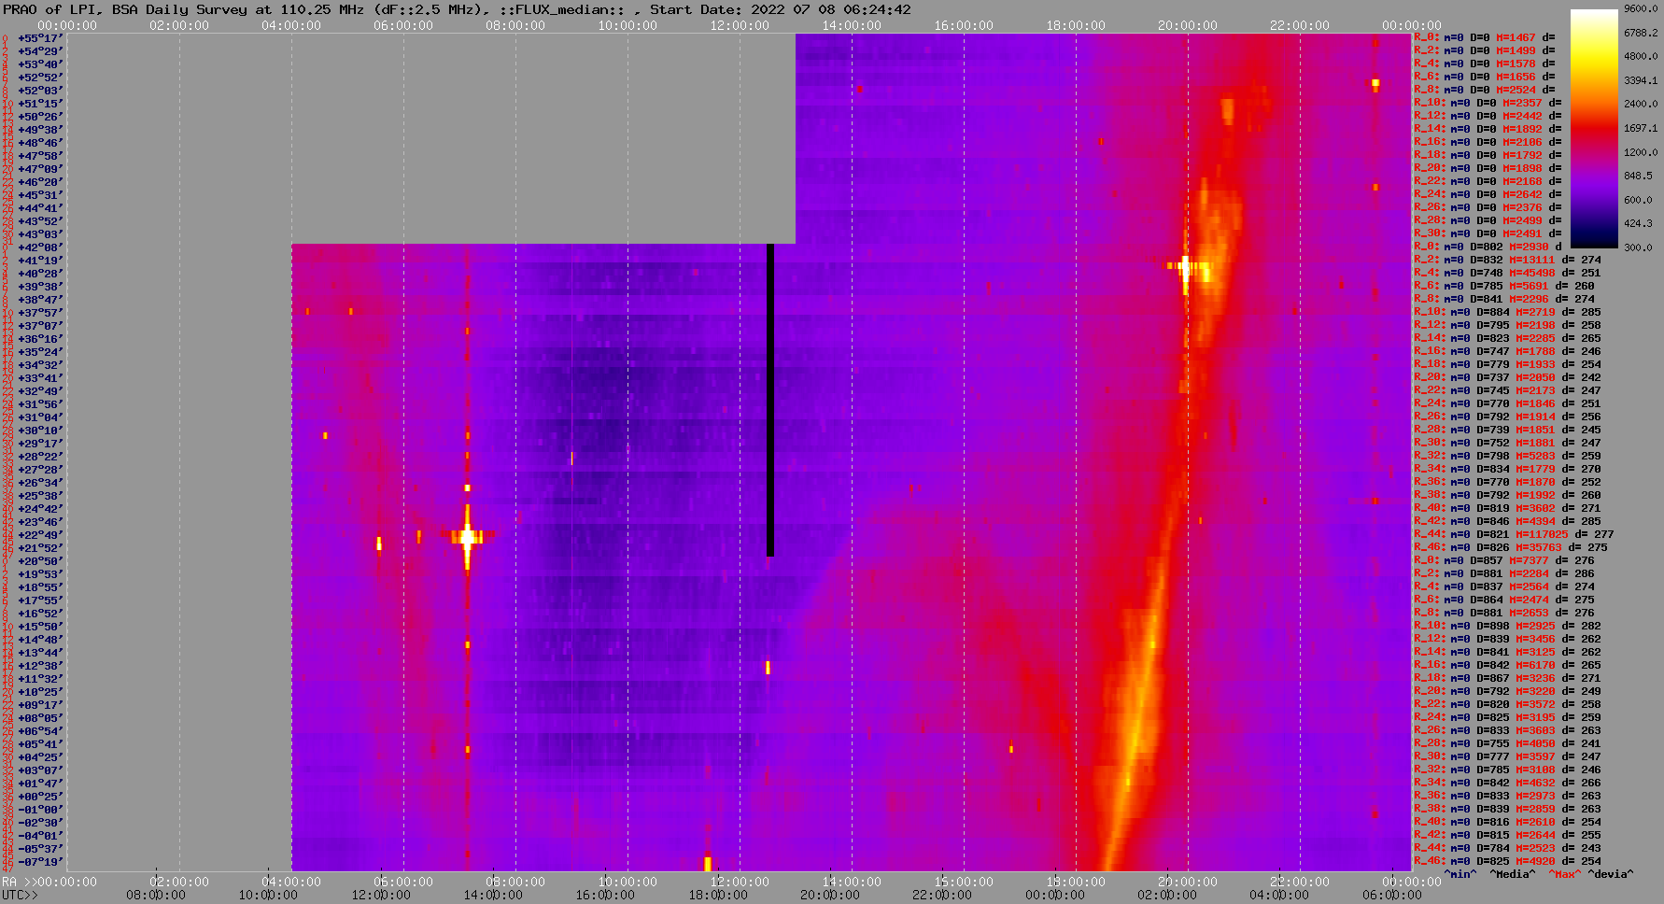
Task: Click the stats row with M=5283
Action: click(x=1507, y=456)
